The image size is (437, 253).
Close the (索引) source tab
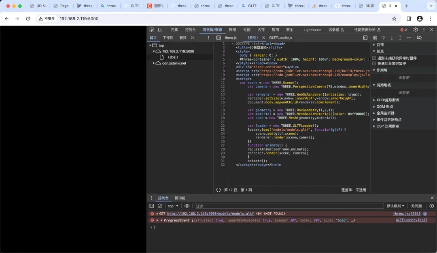(263, 38)
